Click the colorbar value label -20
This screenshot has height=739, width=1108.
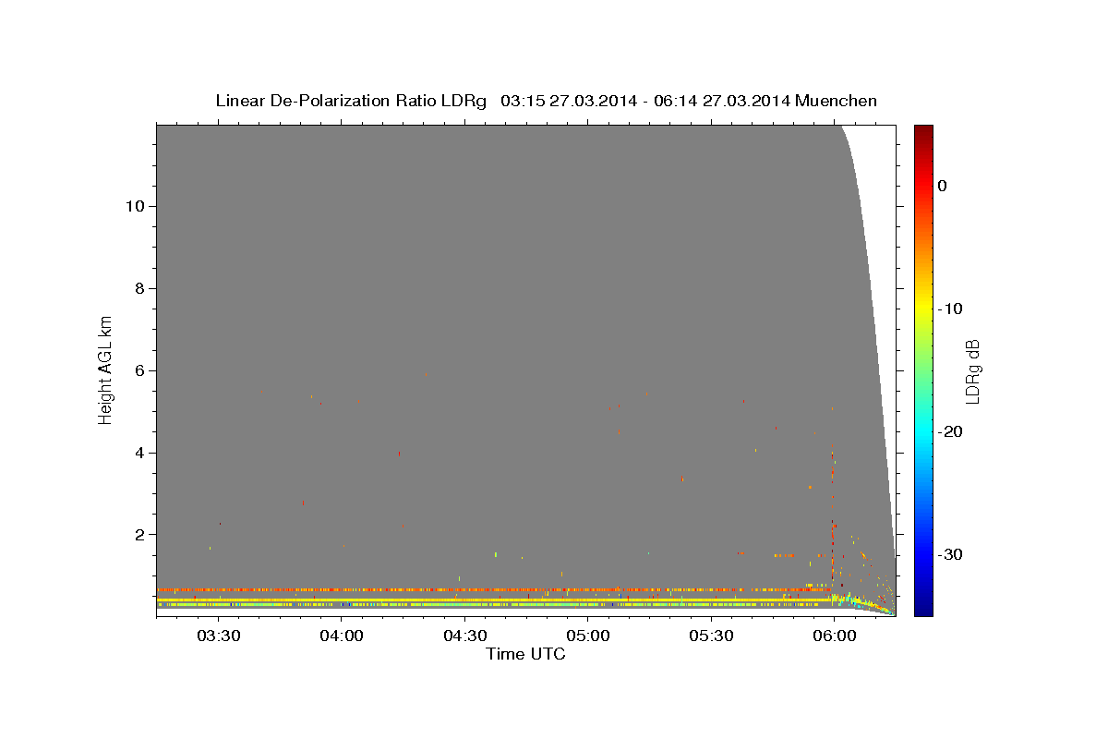(x=951, y=431)
